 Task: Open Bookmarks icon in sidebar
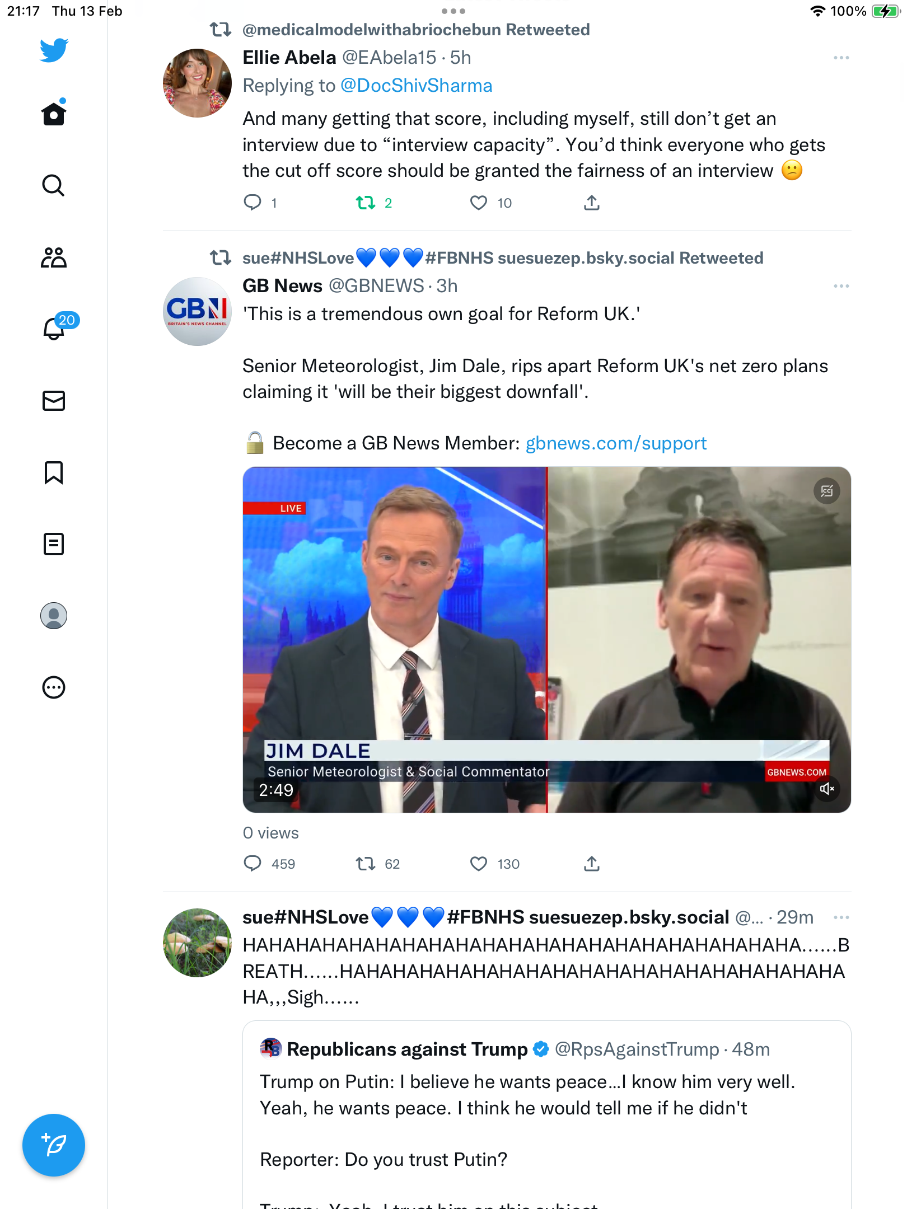click(54, 472)
